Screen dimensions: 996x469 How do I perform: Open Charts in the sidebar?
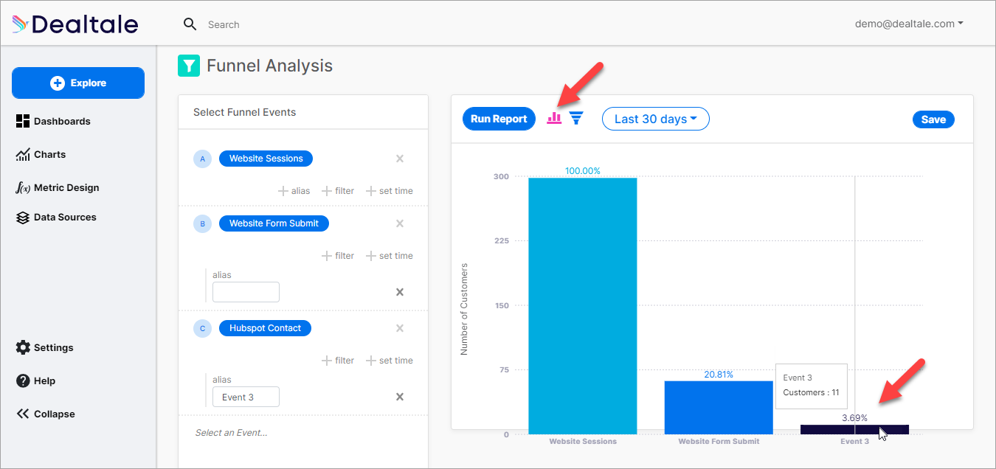tap(41, 154)
